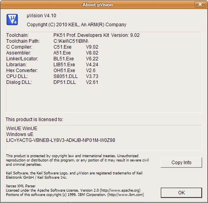This screenshot has width=208, height=203.
Task: Click the librarian version 'V4.24'
Action: pyautogui.click(x=92, y=65)
